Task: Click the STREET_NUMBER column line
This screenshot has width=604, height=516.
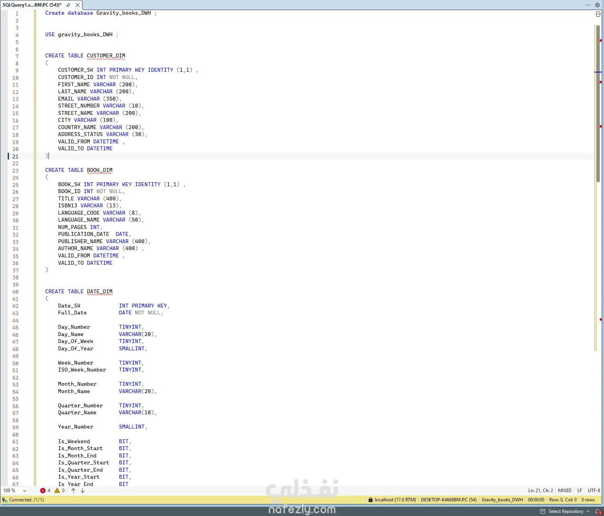Action: [x=101, y=106]
